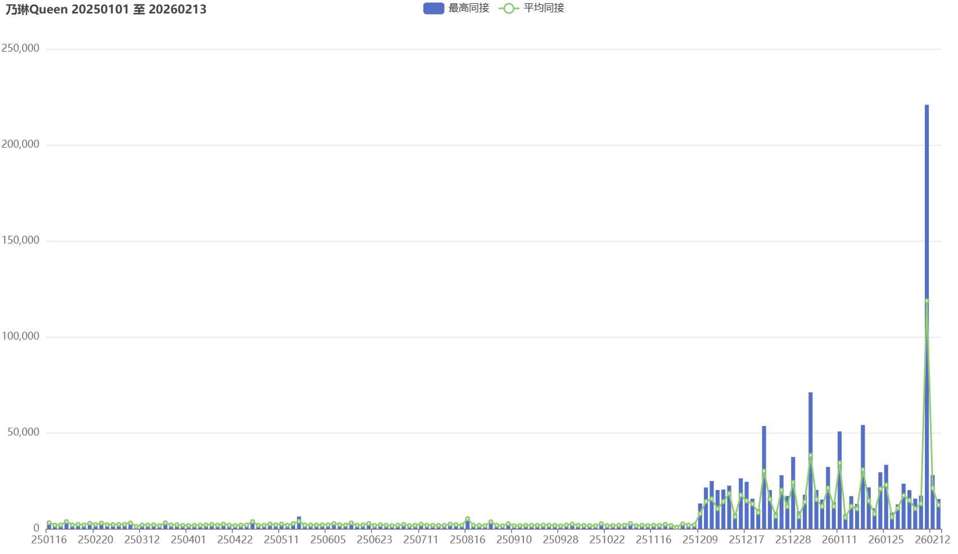Click the 250116 x-axis date label
958x554 pixels.
[x=49, y=540]
